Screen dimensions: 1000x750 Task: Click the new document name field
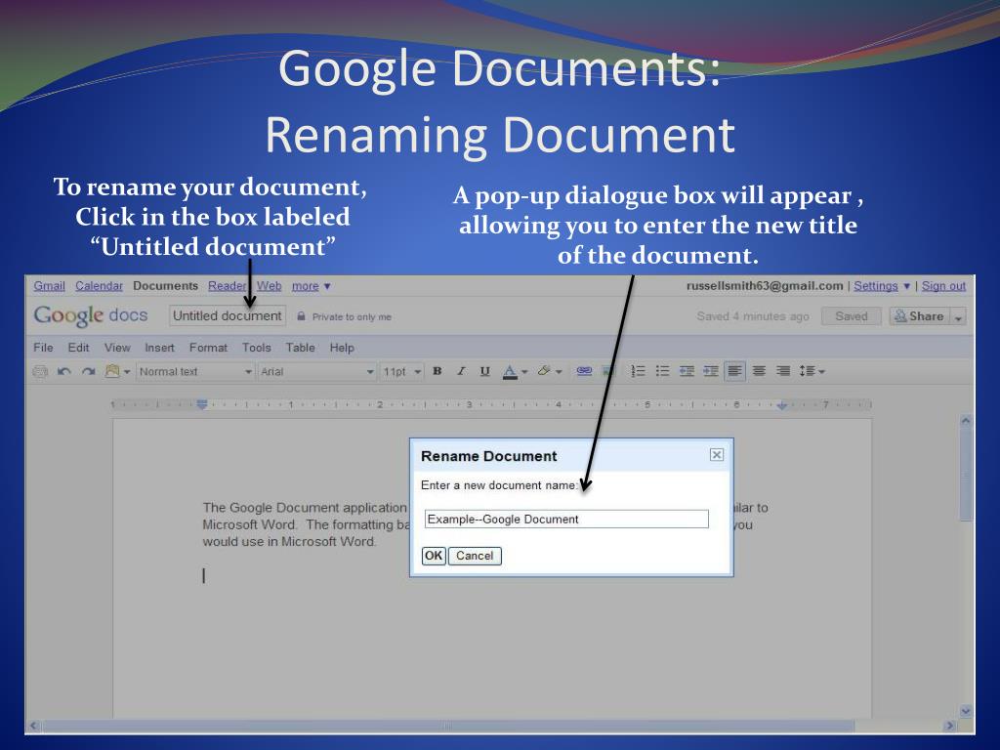(x=566, y=520)
